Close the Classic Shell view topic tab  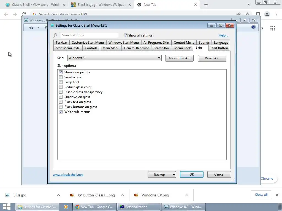click(x=64, y=5)
